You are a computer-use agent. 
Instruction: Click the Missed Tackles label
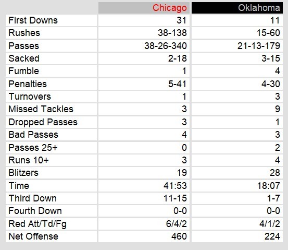click(41, 109)
